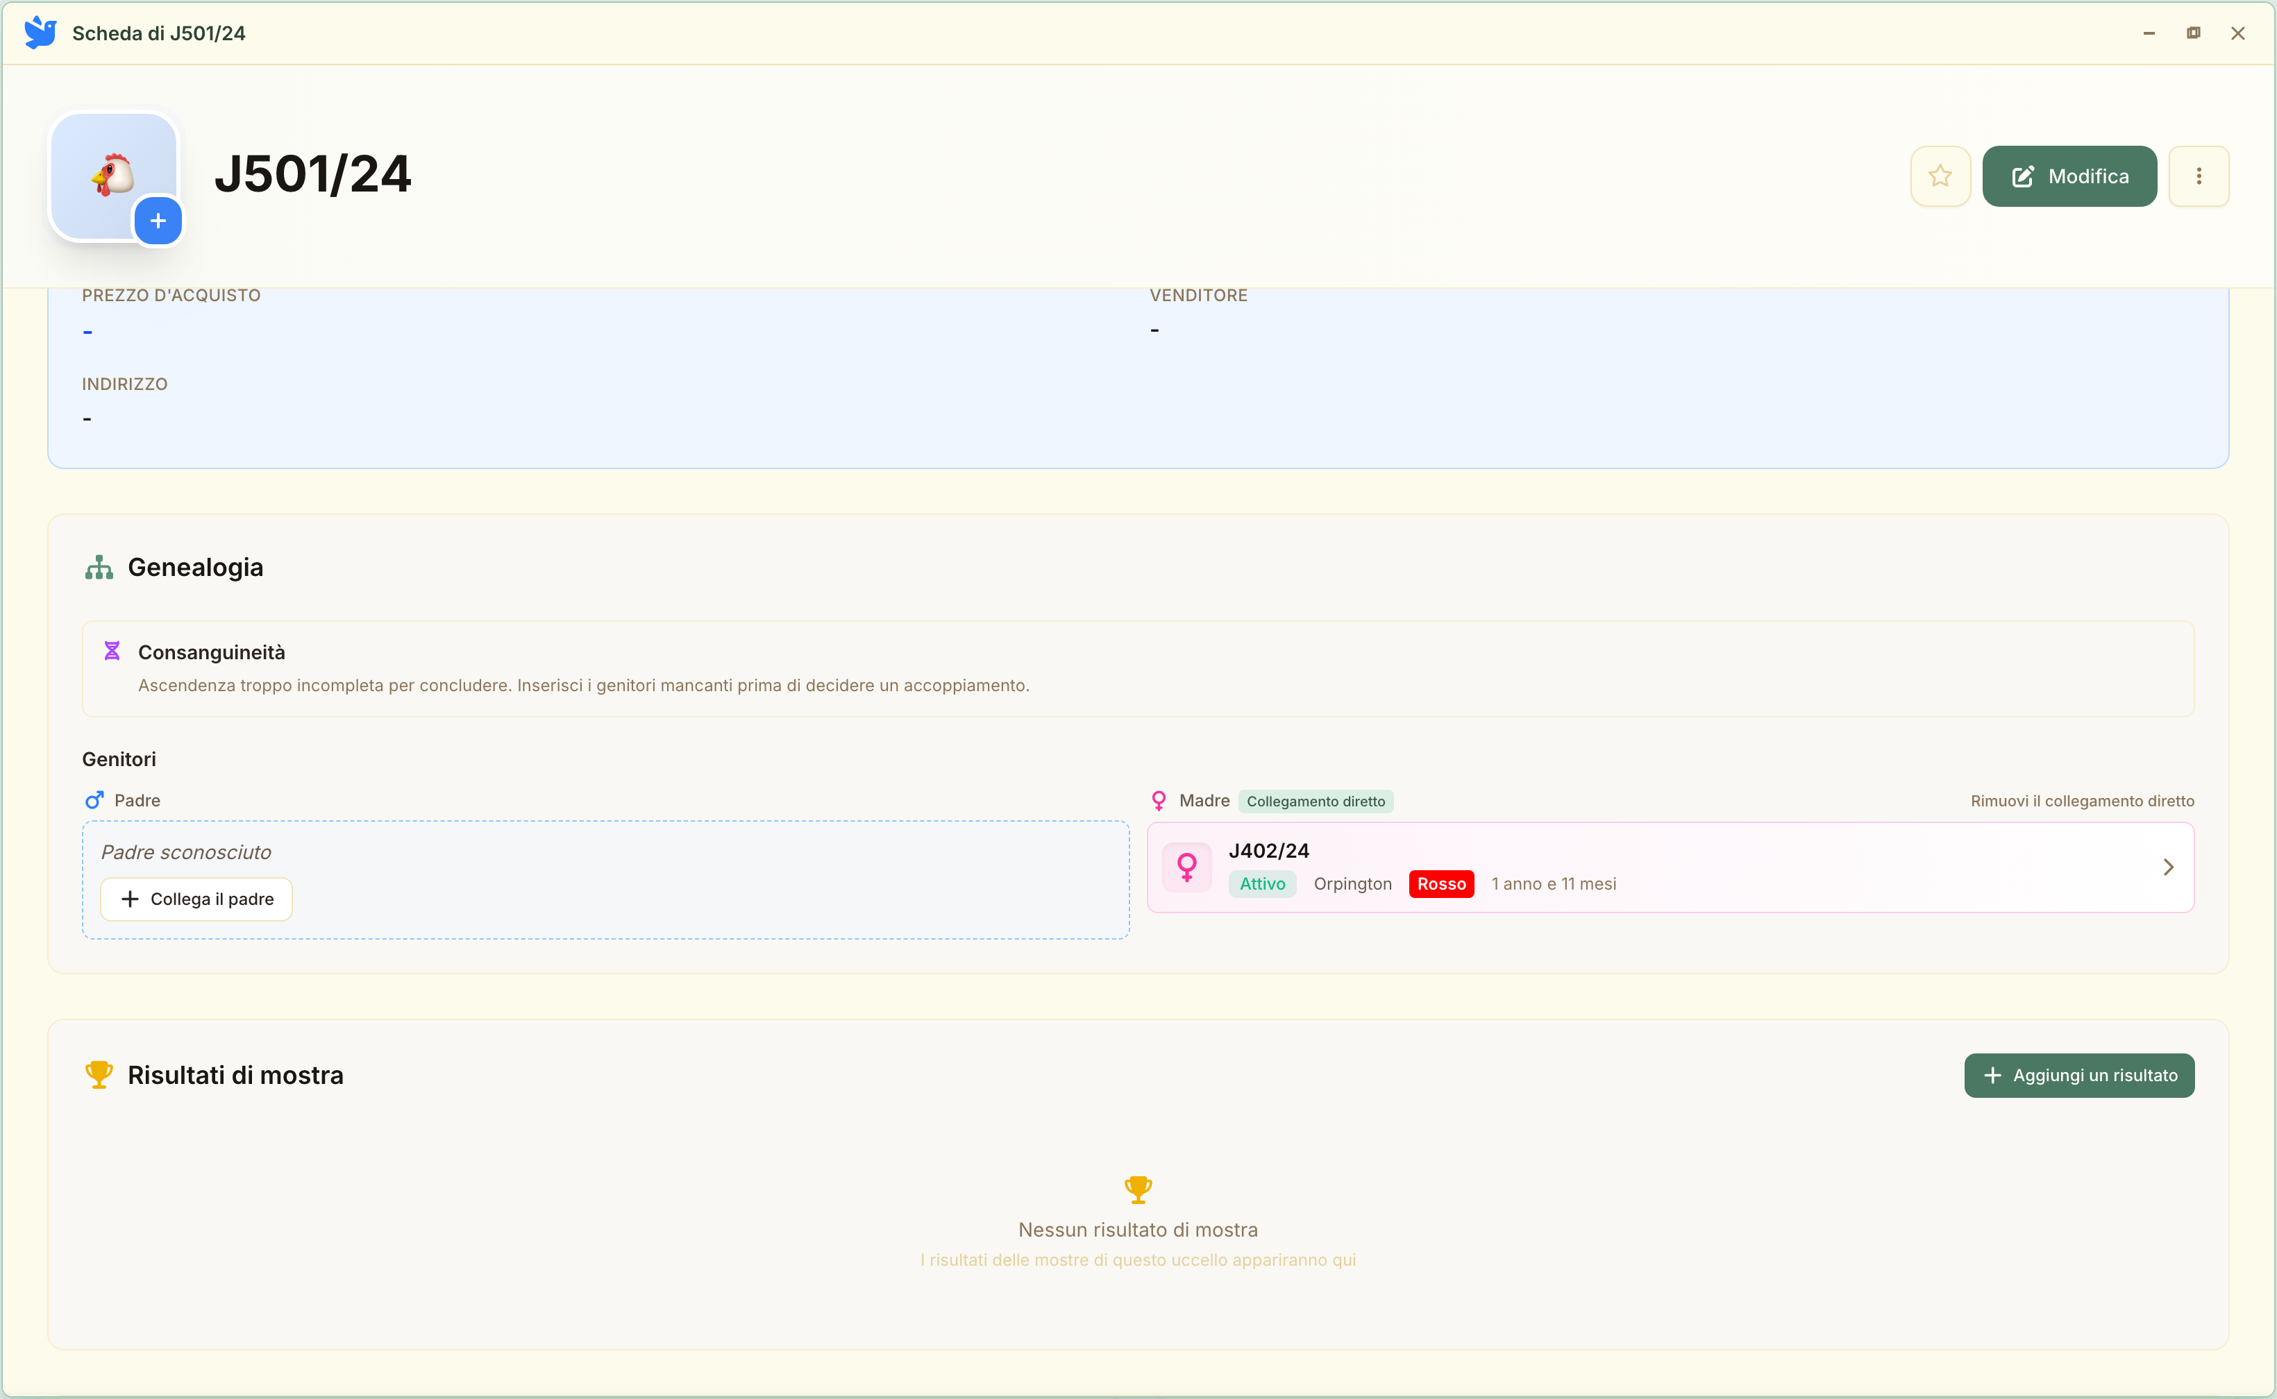
Task: Click the empty-state trophy icon
Action: pos(1138,1190)
